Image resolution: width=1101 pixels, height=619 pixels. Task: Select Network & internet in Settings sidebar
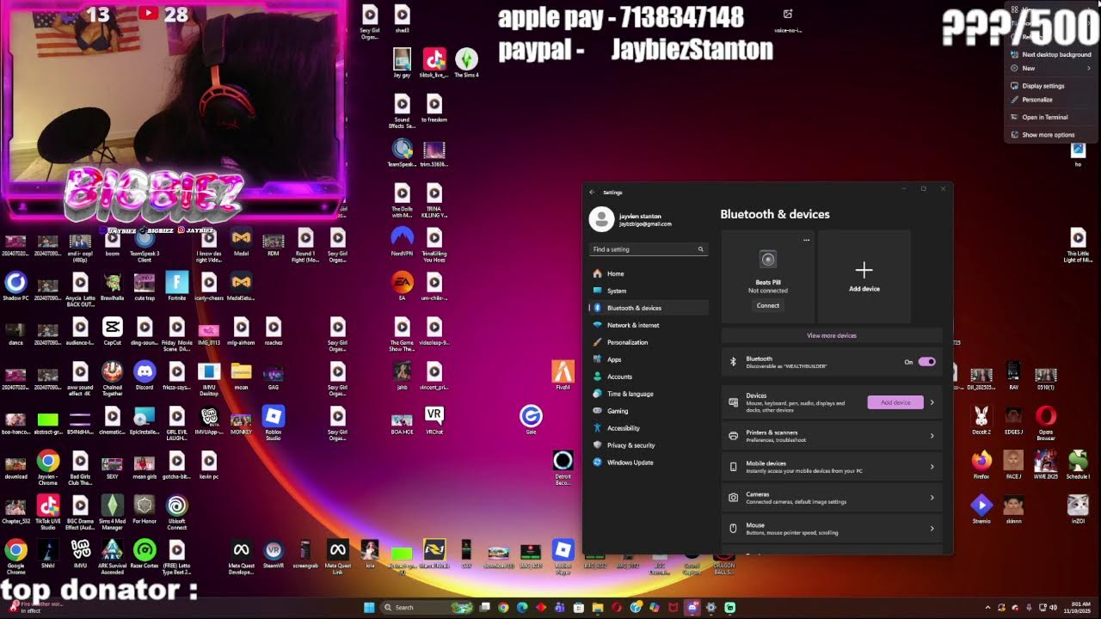point(633,325)
